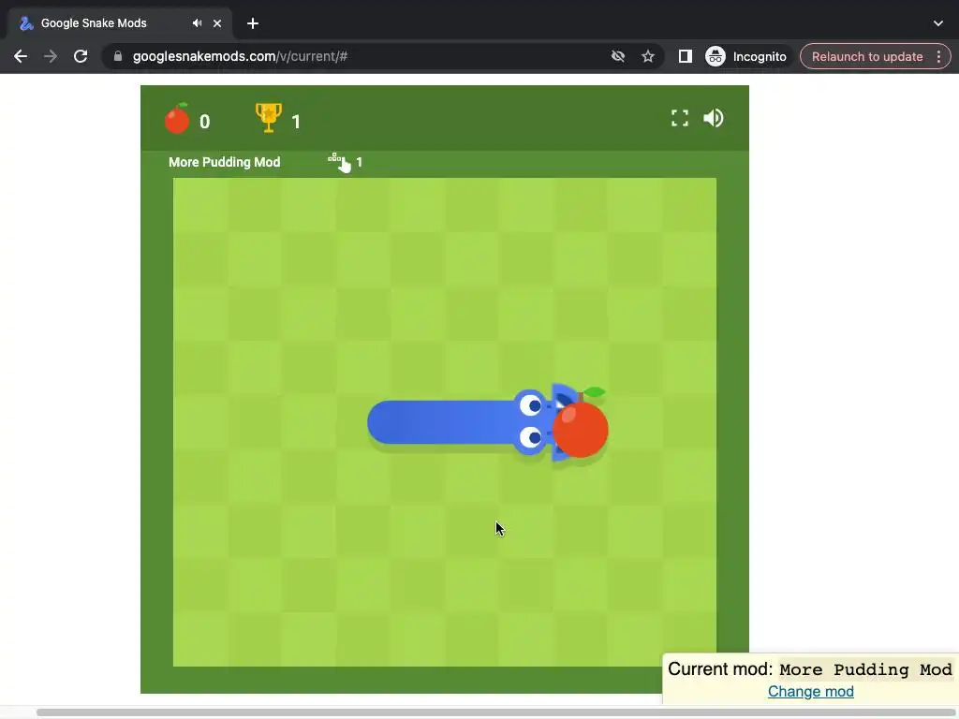The width and height of the screenshot is (959, 719).
Task: Click the red apple on the board
Action: [581, 426]
